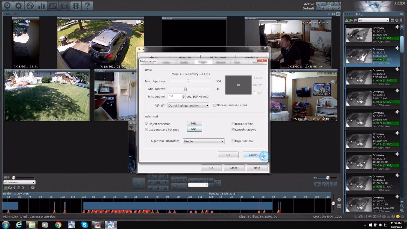Click Edit next to Object detection
This screenshot has width=407, height=229.
[194, 123]
